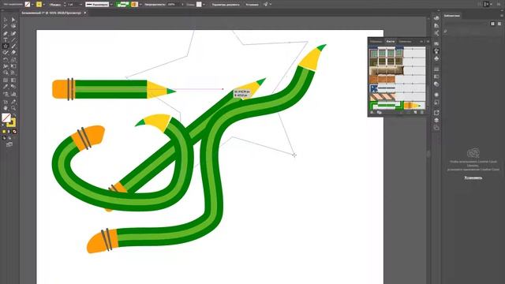Select the Zoom tool
The width and height of the screenshot is (505, 284).
coord(13,108)
